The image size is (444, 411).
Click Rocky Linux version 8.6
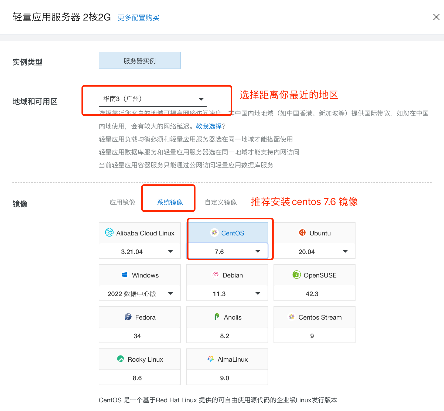(x=140, y=378)
